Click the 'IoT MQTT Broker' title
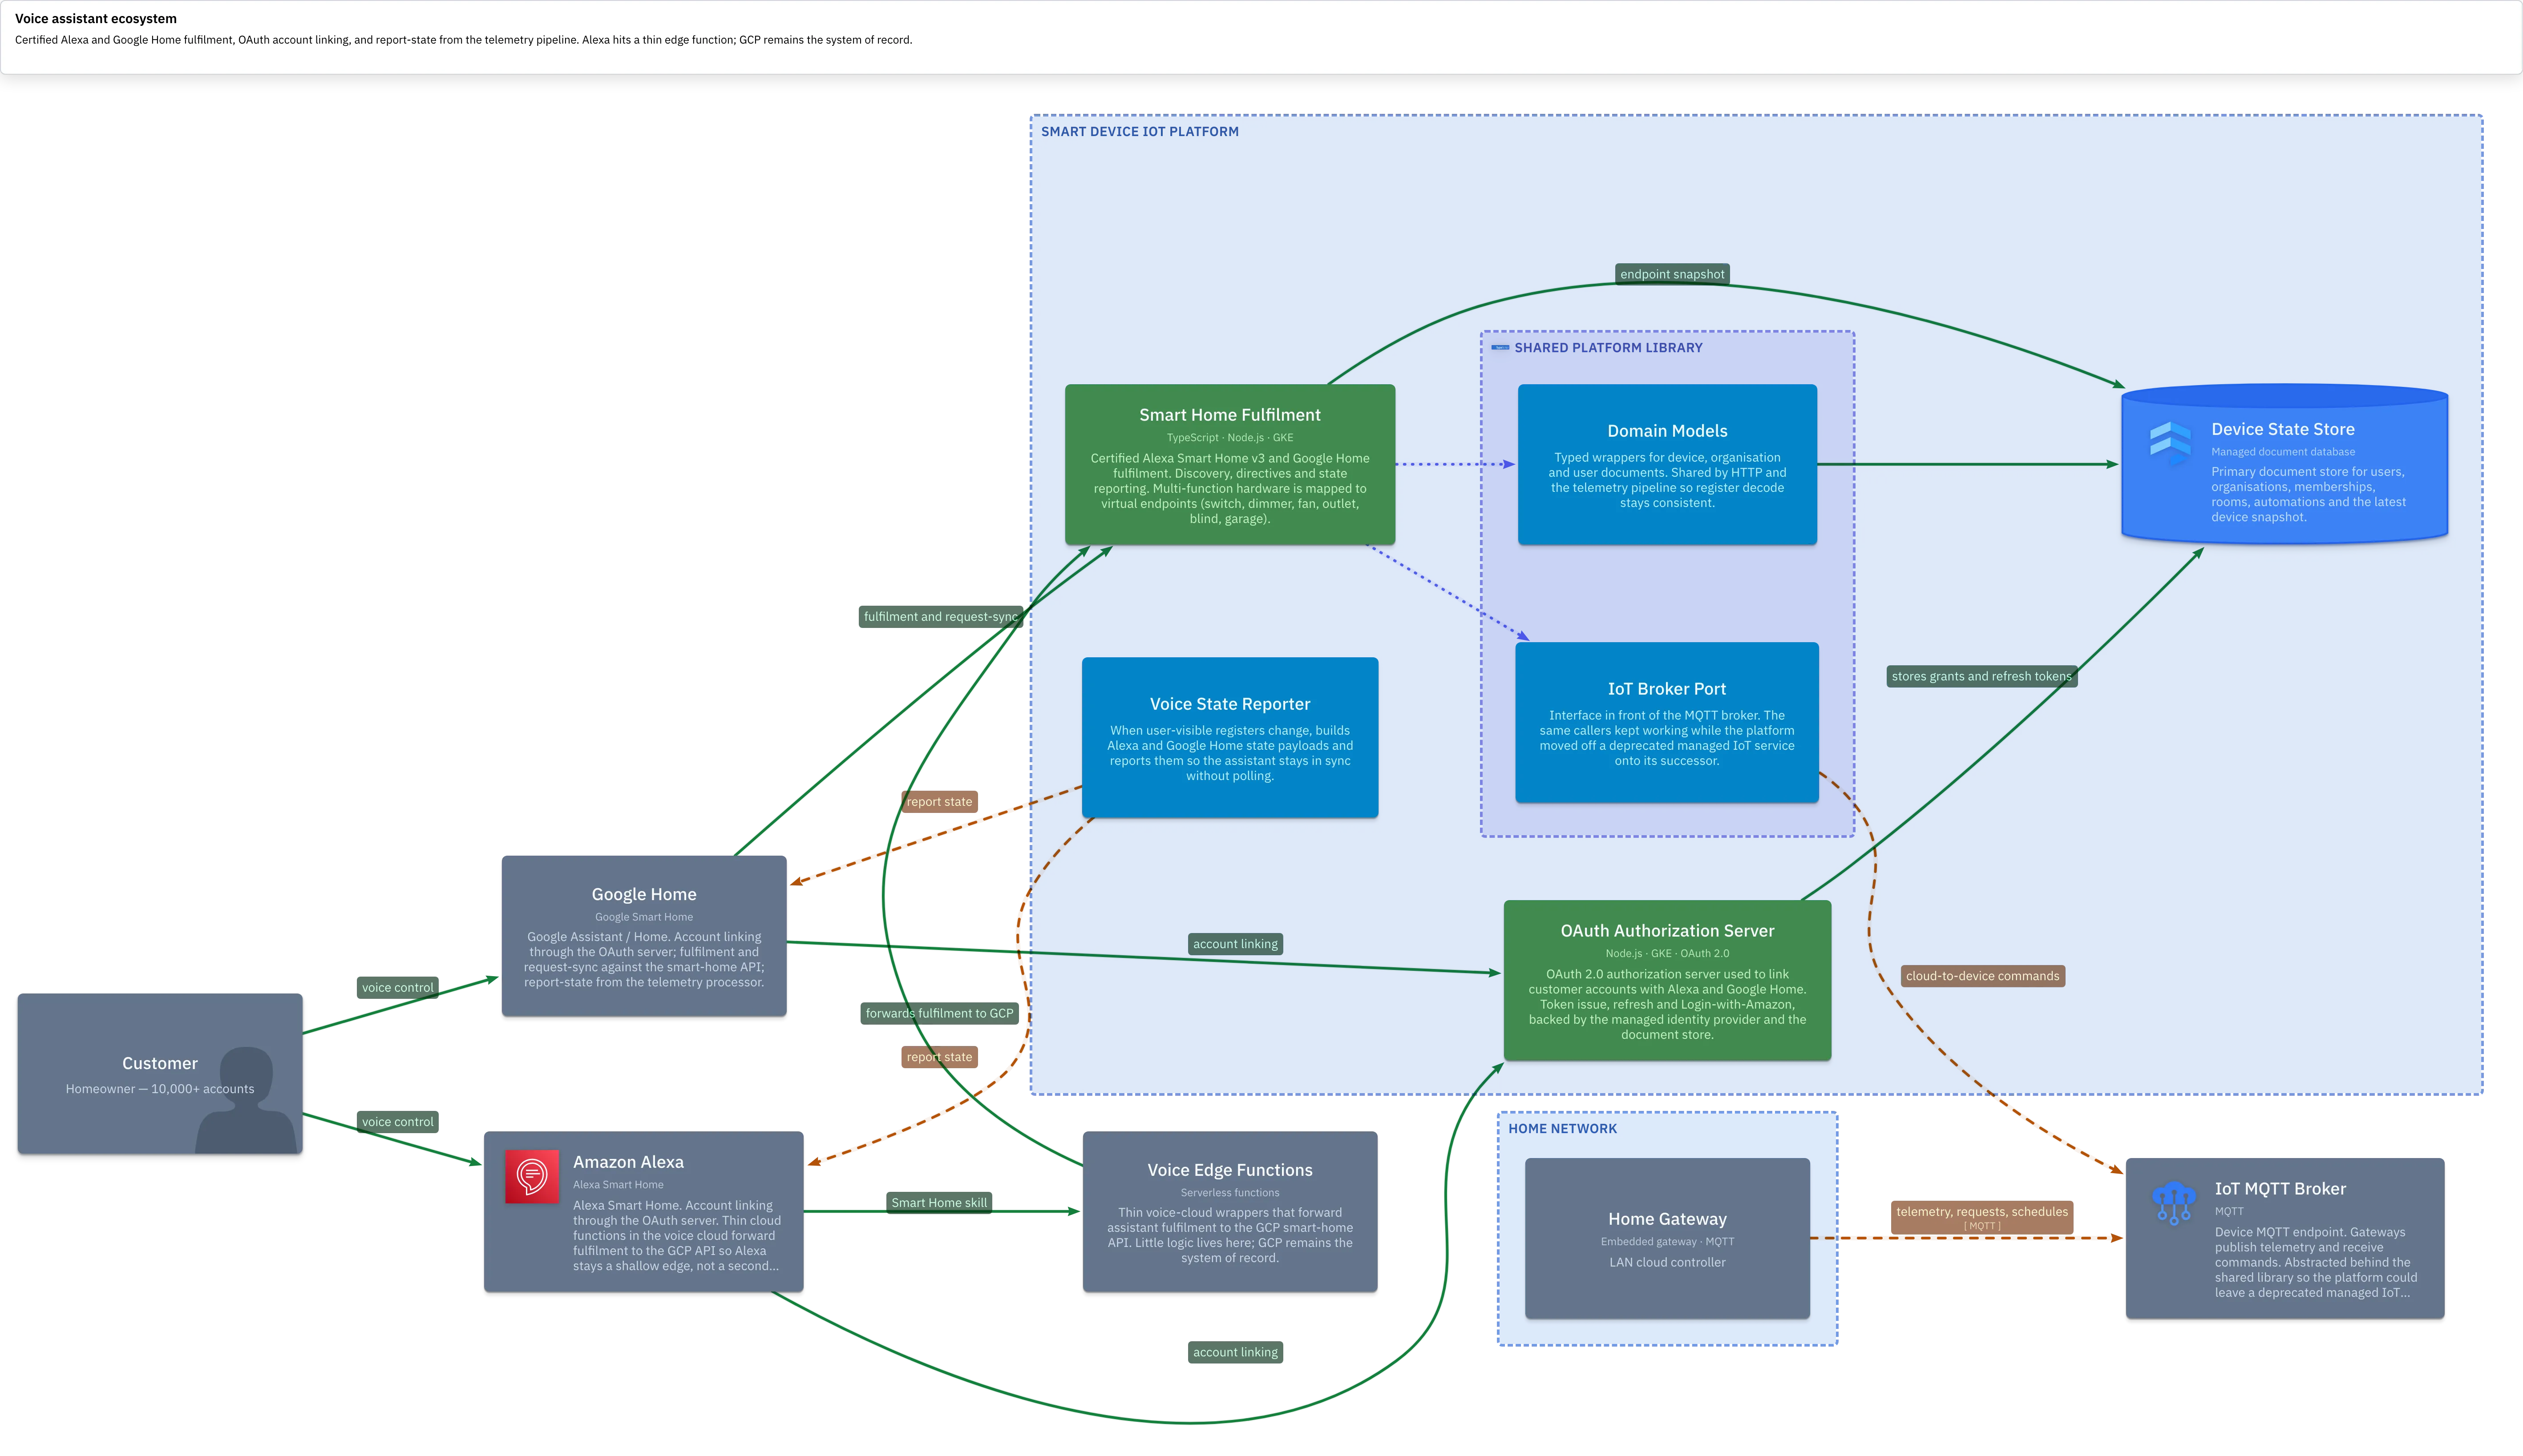The width and height of the screenshot is (2523, 1456). tap(2280, 1189)
